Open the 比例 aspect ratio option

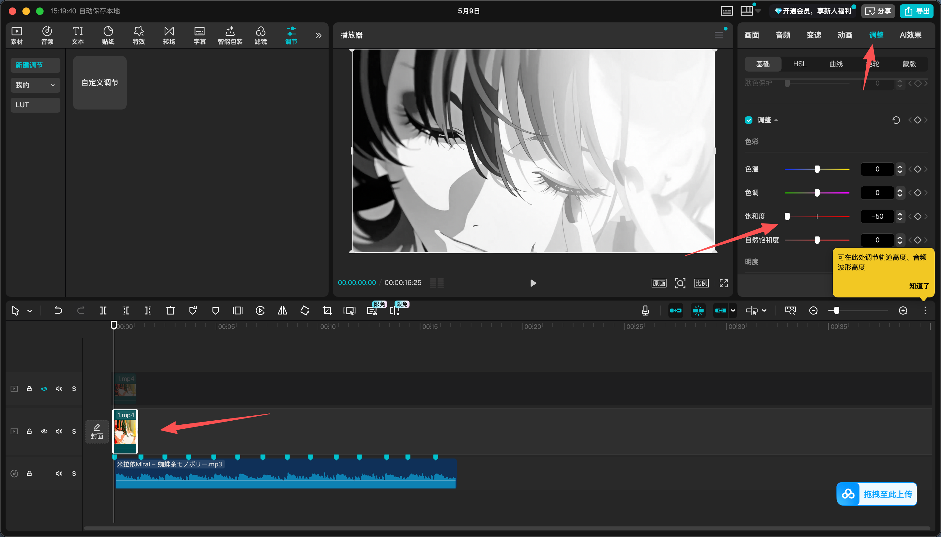point(701,283)
